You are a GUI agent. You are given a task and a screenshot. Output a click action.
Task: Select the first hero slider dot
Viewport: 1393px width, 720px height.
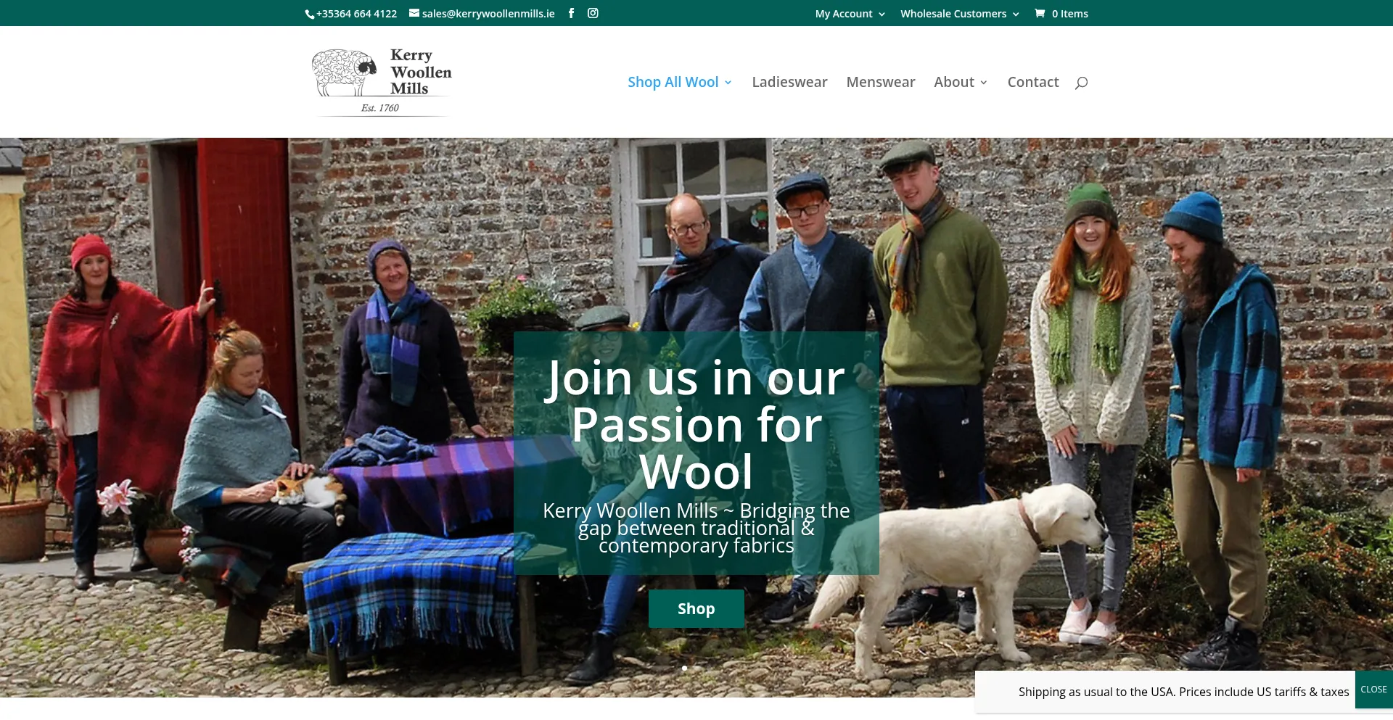(x=684, y=668)
